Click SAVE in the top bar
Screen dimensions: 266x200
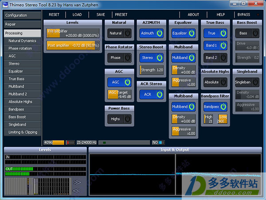pos(101,15)
